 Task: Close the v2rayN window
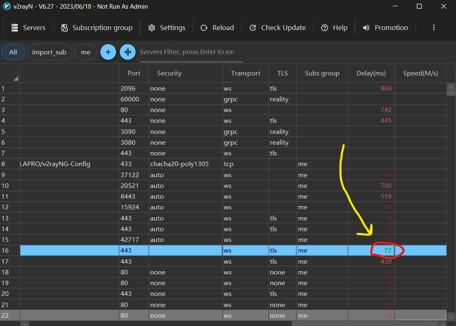(x=443, y=7)
